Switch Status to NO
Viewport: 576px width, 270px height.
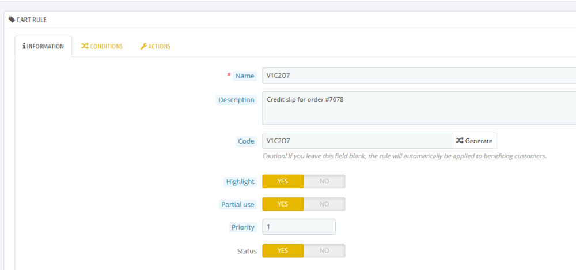click(x=324, y=251)
